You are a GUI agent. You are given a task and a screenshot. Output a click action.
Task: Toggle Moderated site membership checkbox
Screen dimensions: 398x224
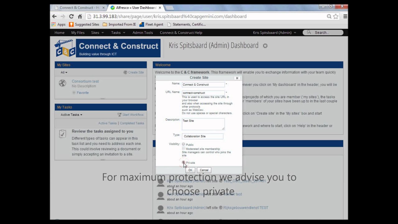point(183,149)
